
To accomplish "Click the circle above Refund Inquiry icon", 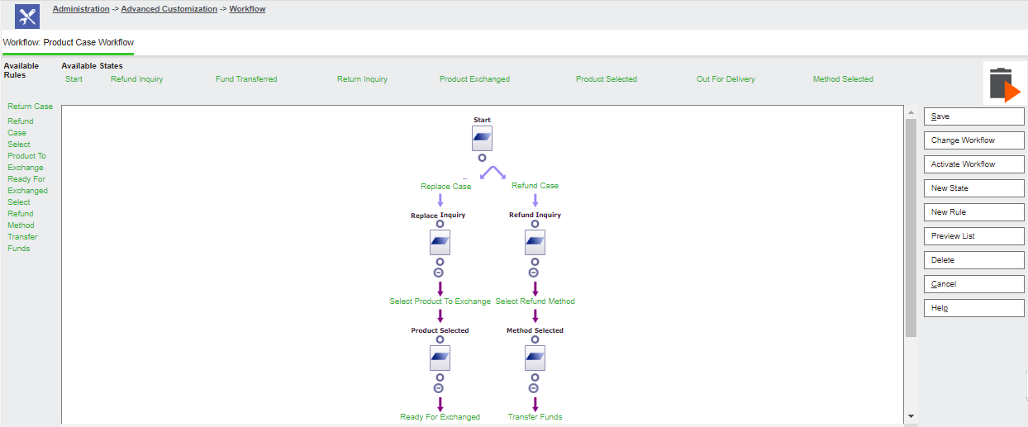I will pyautogui.click(x=535, y=224).
